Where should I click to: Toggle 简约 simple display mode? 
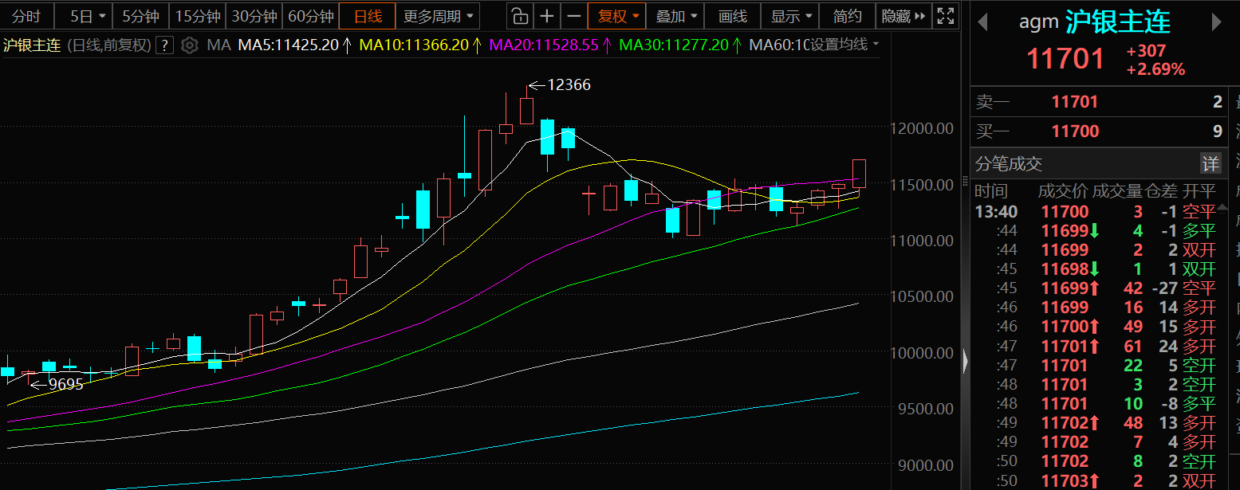[x=847, y=16]
